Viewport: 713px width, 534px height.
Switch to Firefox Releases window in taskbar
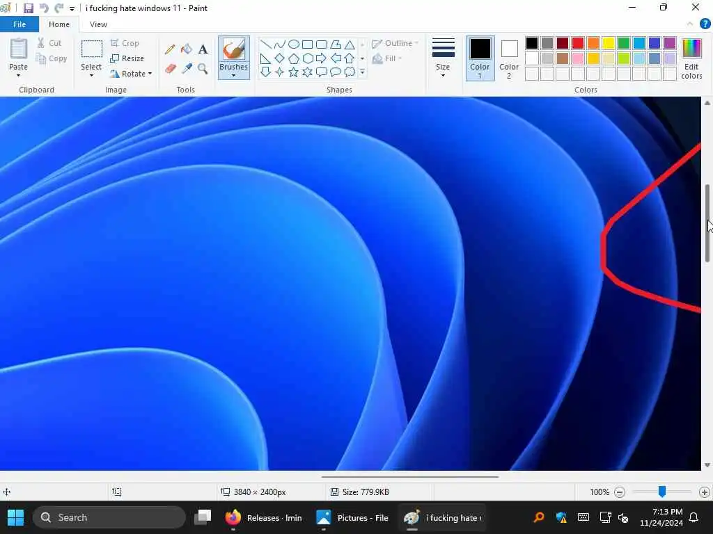(x=264, y=517)
